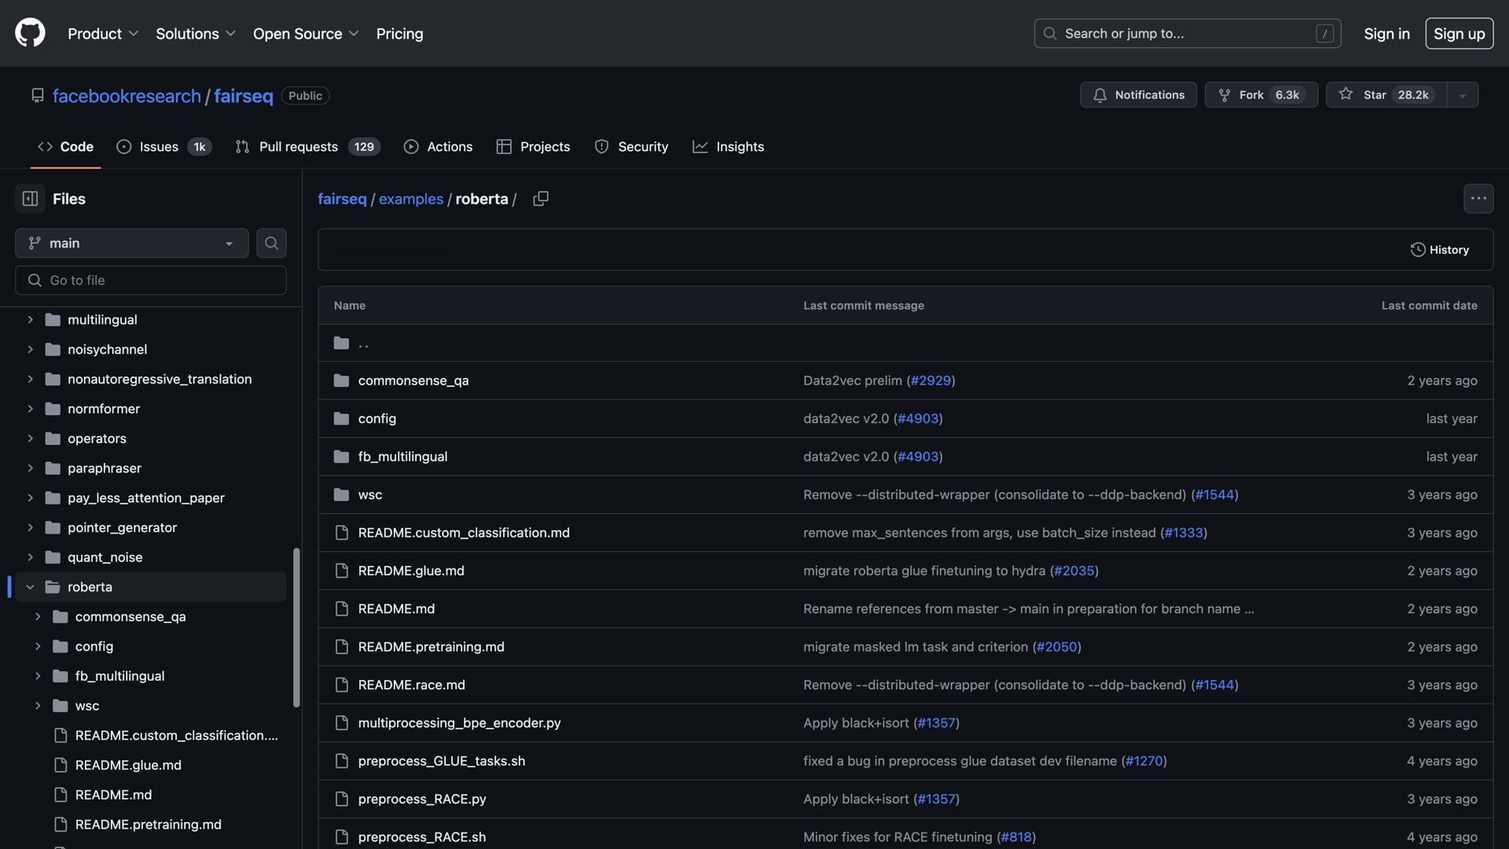1509x849 pixels.
Task: Collapse the file tree panel
Action: pos(30,199)
